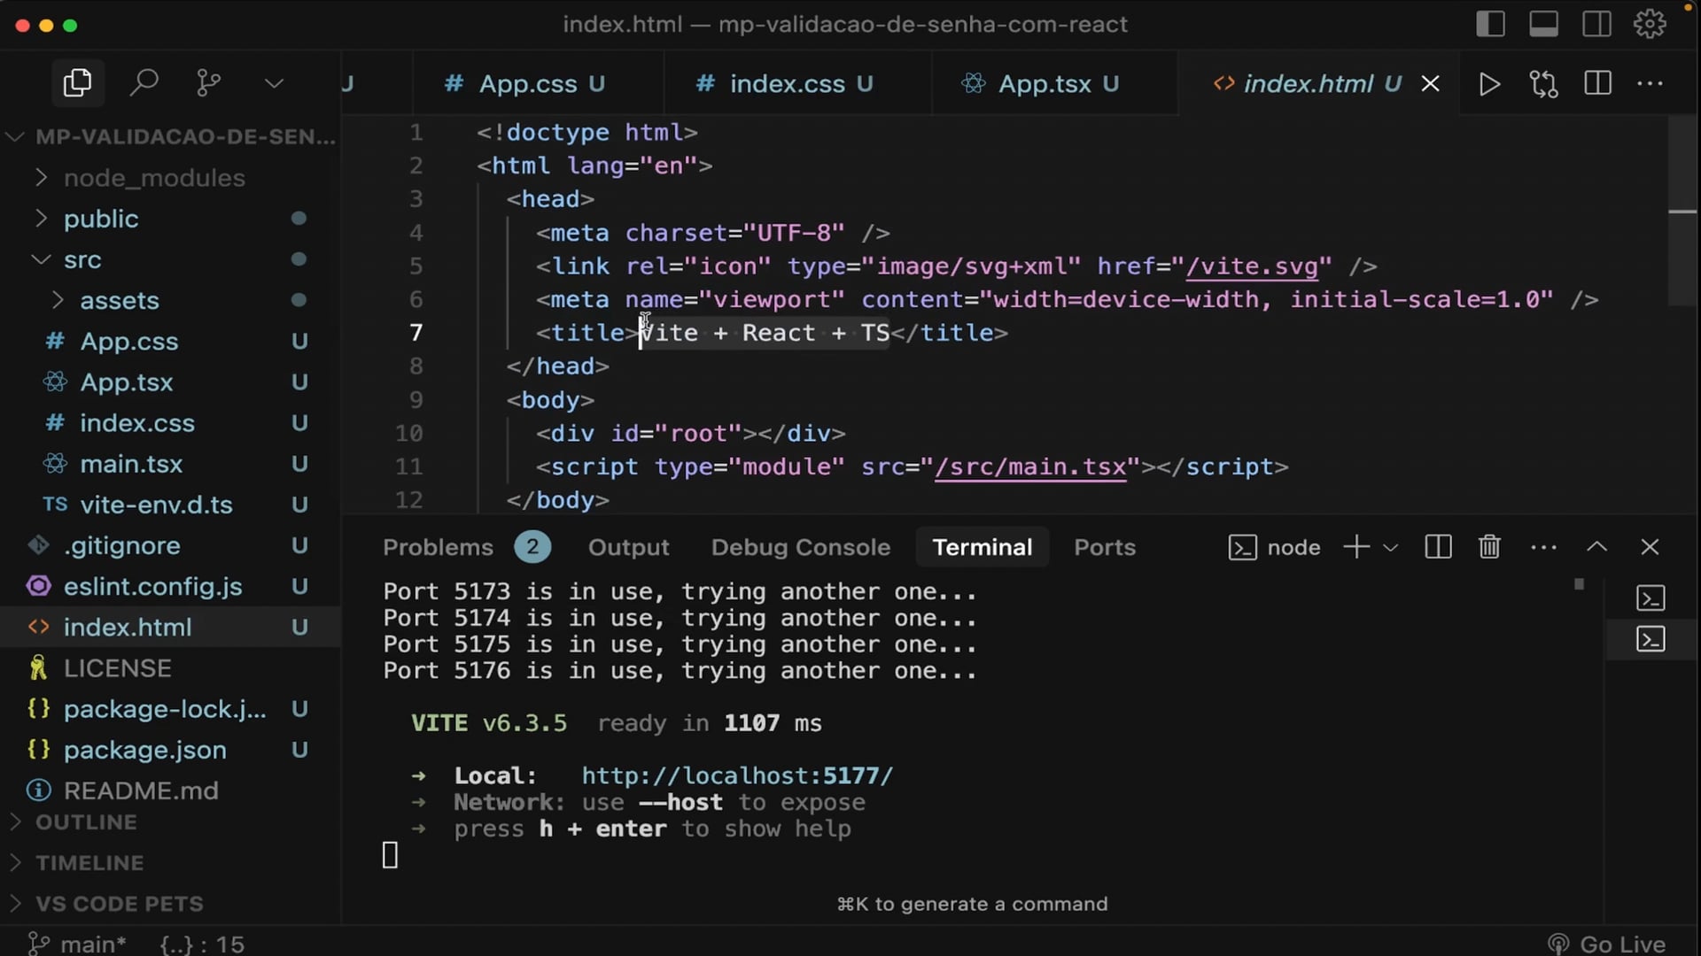The image size is (1701, 956).
Task: Open the Source Control view icon
Action: pyautogui.click(x=209, y=83)
